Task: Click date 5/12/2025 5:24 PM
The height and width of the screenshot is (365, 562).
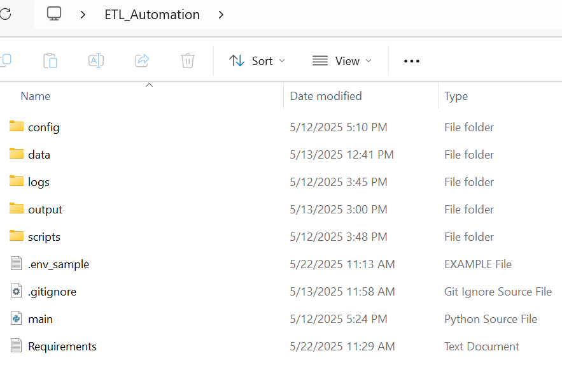Action: point(339,319)
